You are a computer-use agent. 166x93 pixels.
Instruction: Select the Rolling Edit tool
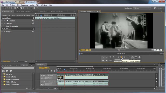click(15, 8)
